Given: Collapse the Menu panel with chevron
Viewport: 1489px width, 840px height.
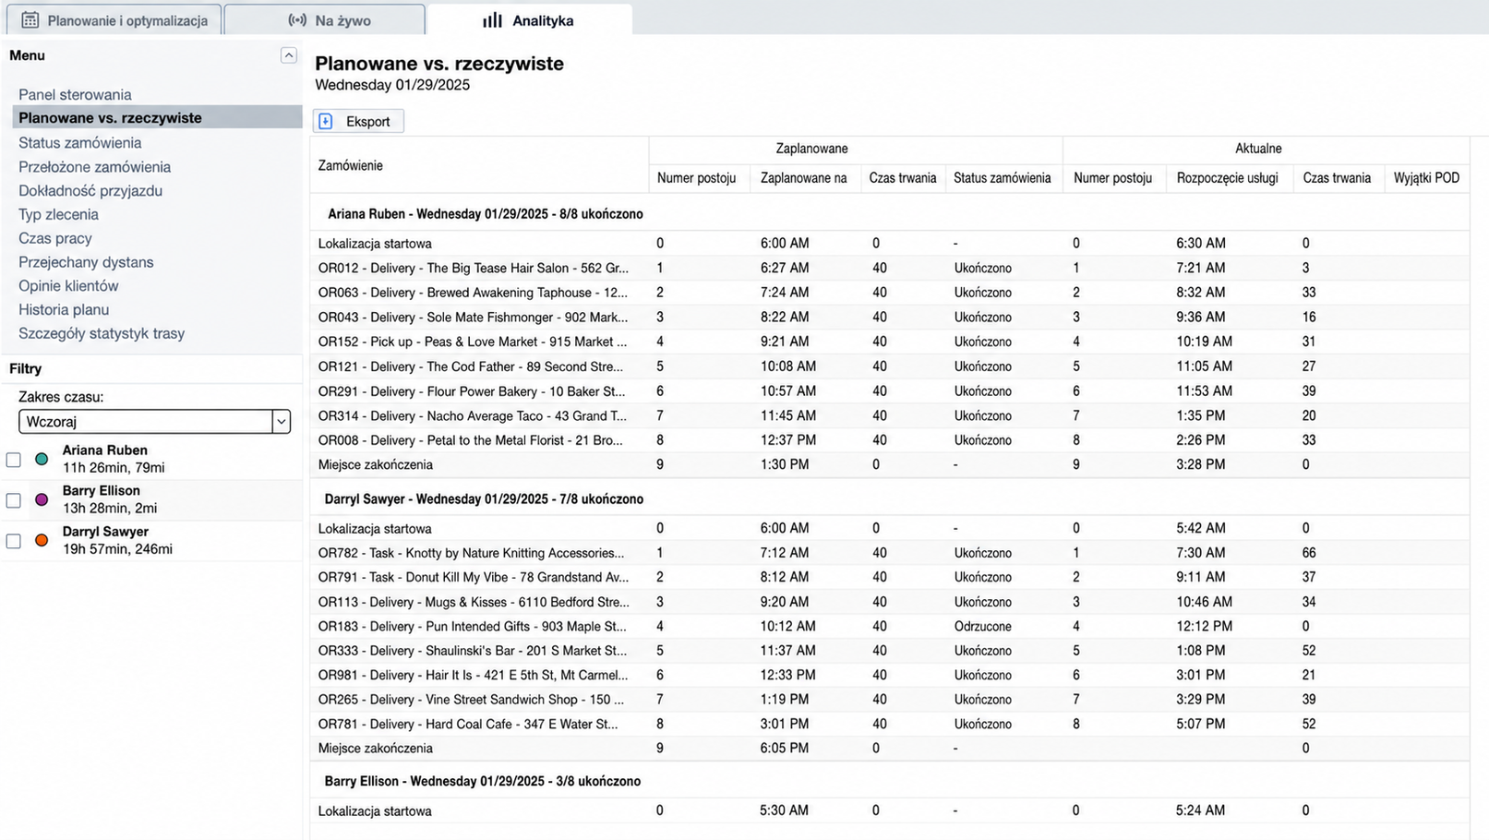Looking at the screenshot, I should [x=289, y=55].
